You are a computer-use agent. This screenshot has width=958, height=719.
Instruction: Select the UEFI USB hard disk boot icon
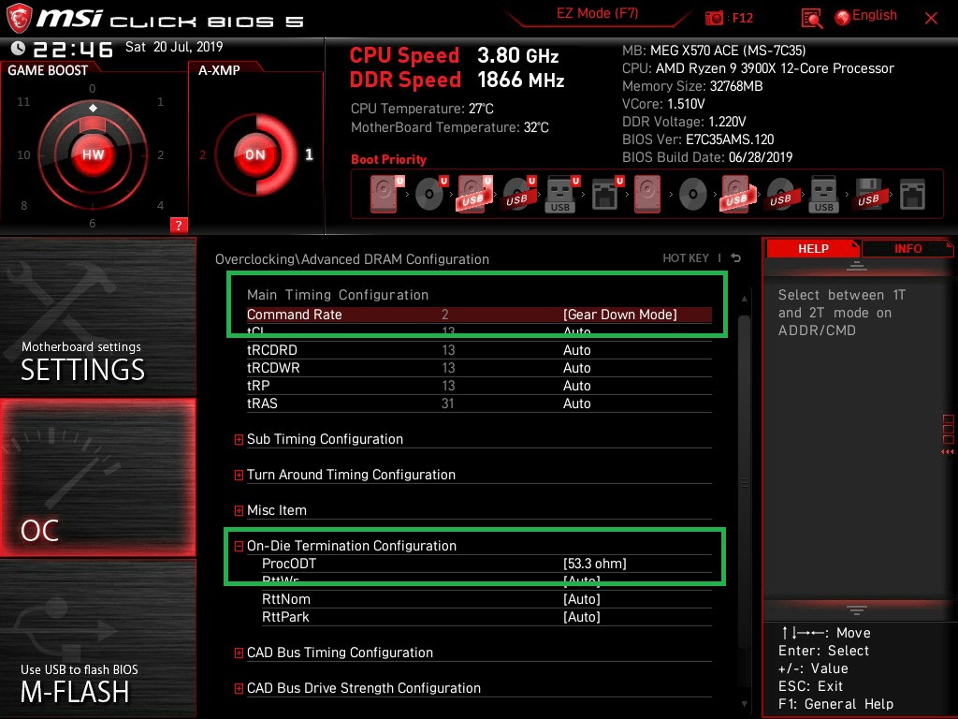pos(474,194)
